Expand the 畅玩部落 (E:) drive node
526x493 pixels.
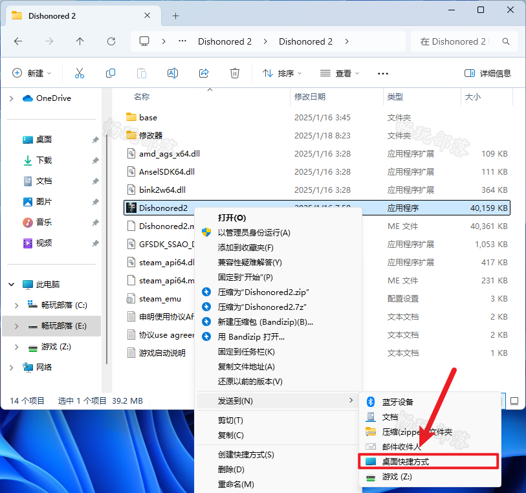[16, 326]
